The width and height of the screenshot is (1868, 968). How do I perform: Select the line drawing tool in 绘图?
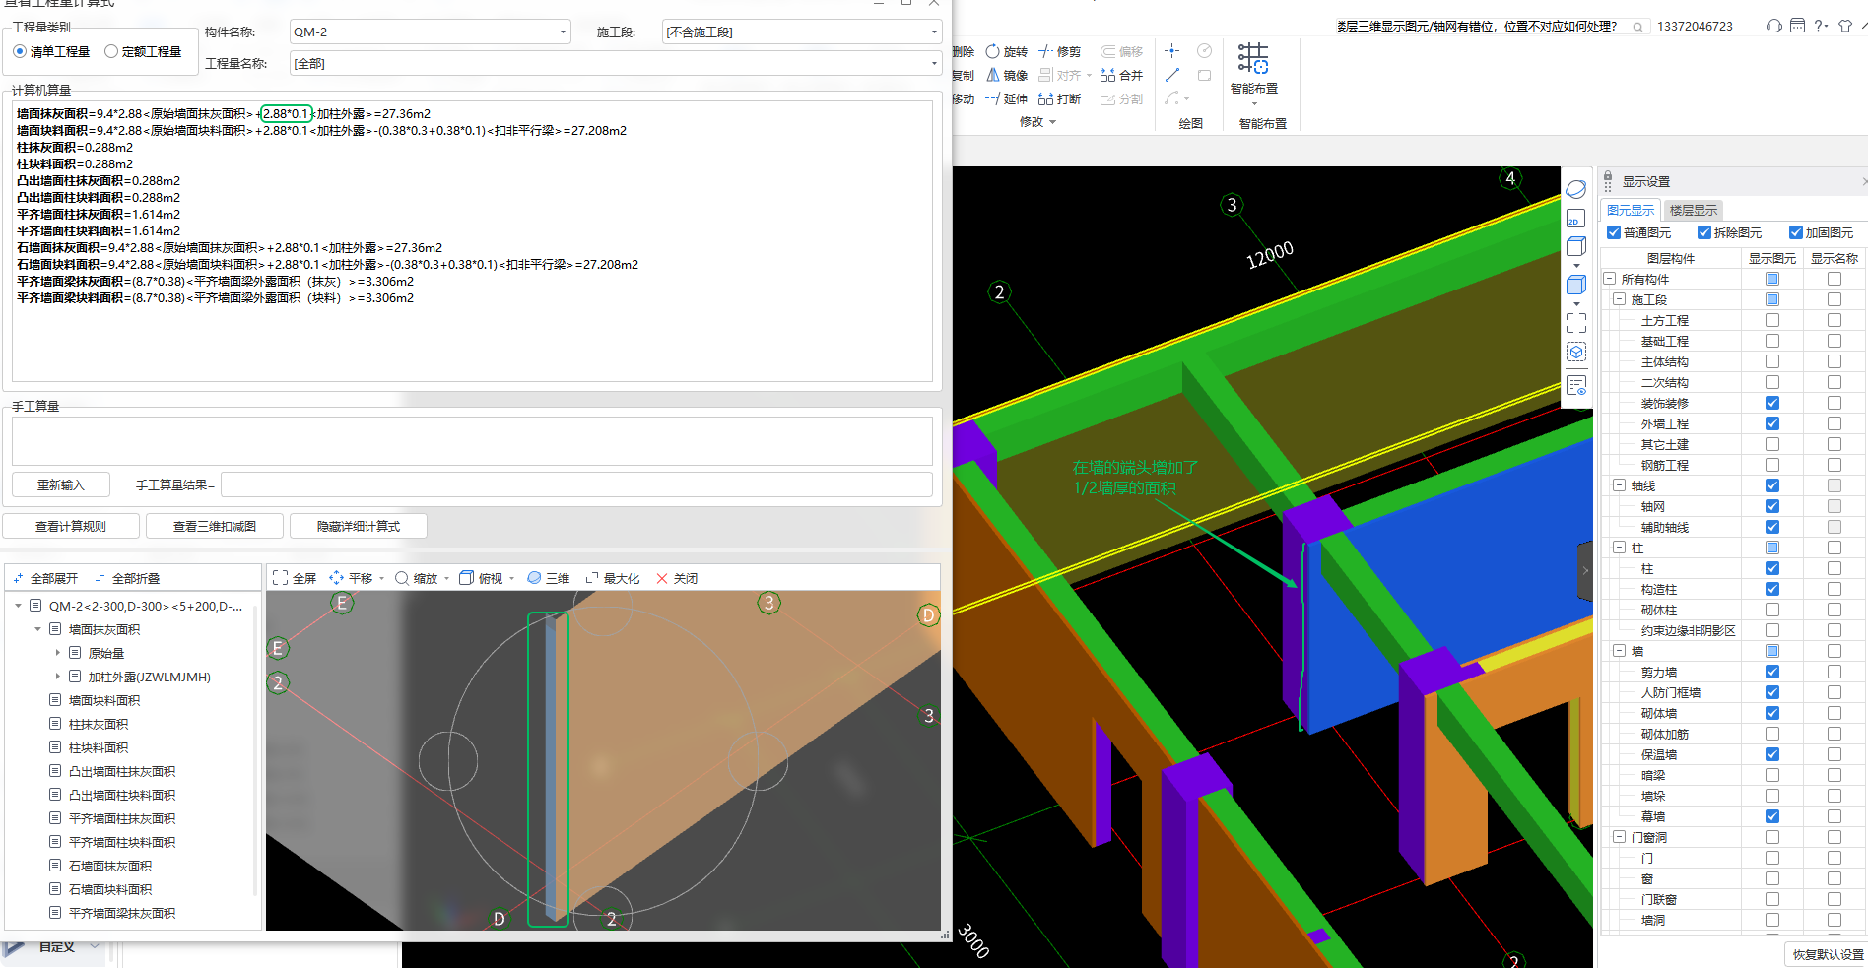1172,76
